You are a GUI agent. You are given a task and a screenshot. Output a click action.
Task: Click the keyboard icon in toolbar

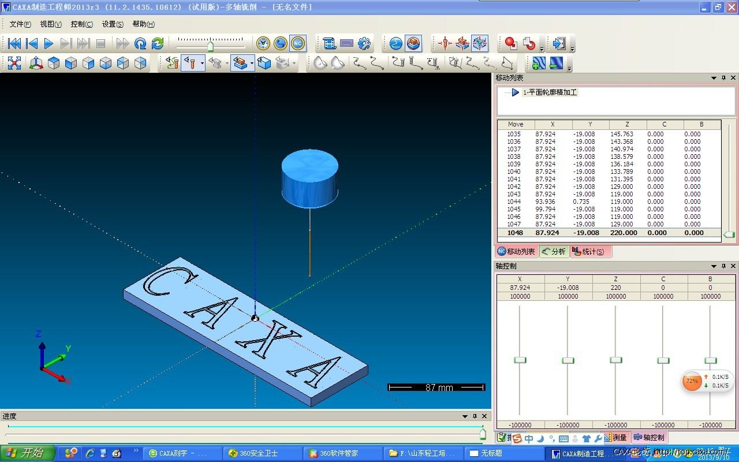pos(347,43)
